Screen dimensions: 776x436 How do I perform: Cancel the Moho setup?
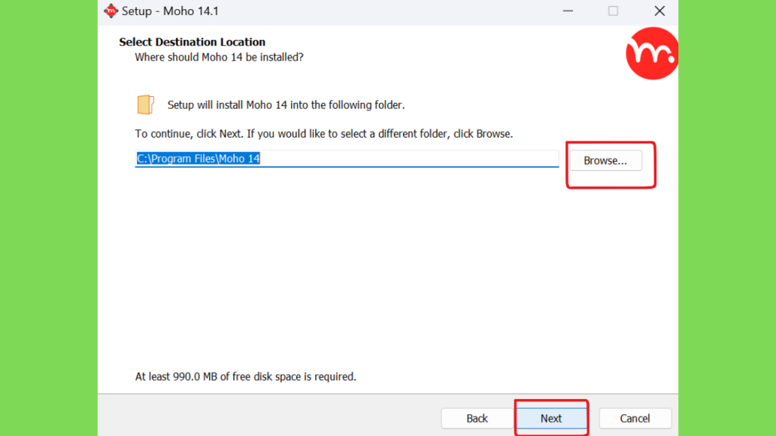(635, 418)
